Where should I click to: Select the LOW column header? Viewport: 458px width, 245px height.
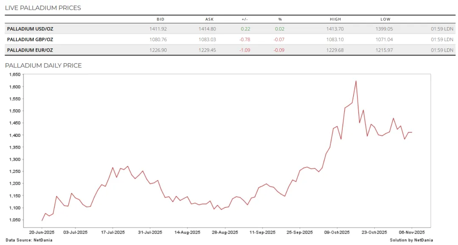click(x=385, y=19)
